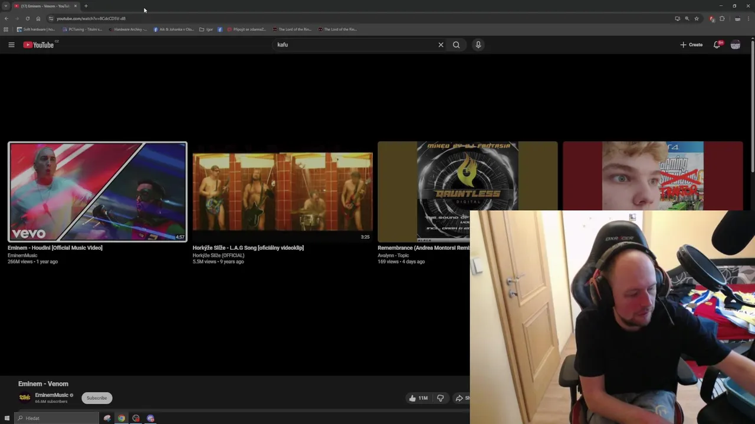Open the Chrome profile avatar
The height and width of the screenshot is (424, 755).
pos(737,19)
